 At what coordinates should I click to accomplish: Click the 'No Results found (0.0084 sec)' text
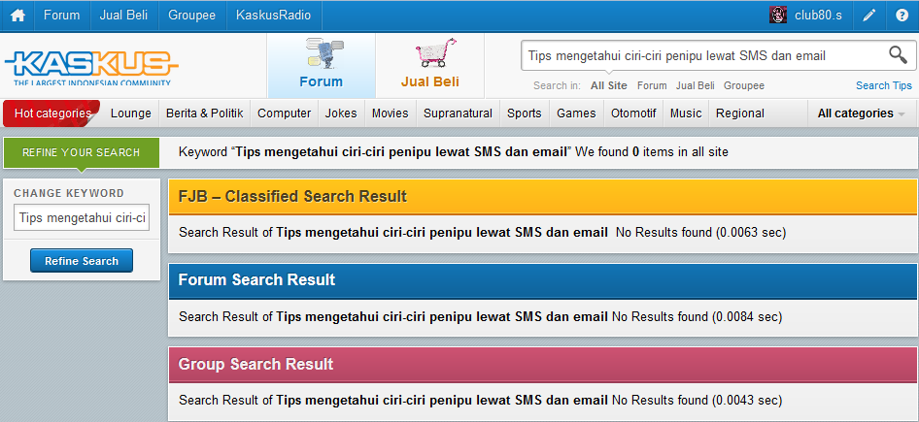[x=697, y=316]
